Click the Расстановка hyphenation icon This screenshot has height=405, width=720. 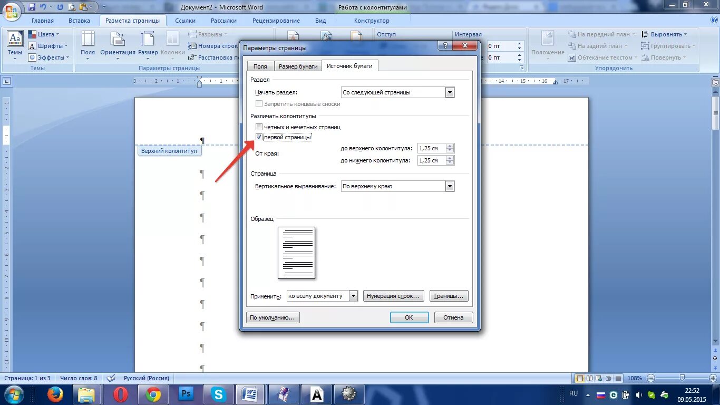pyautogui.click(x=193, y=57)
